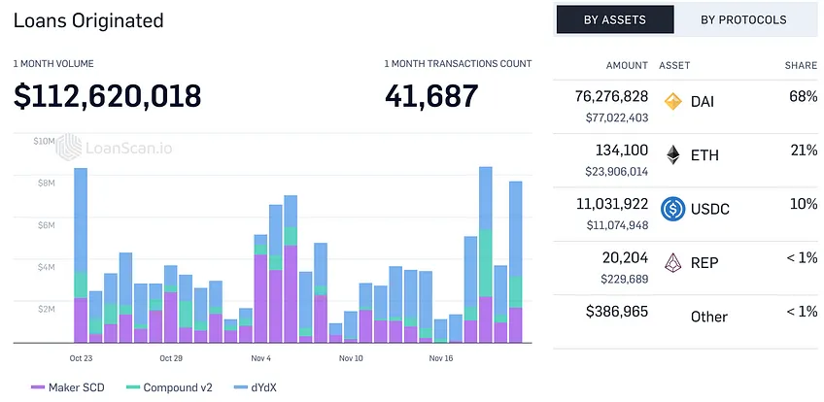Toggle Compound v2 series in legend
The image size is (824, 402).
coord(170,387)
